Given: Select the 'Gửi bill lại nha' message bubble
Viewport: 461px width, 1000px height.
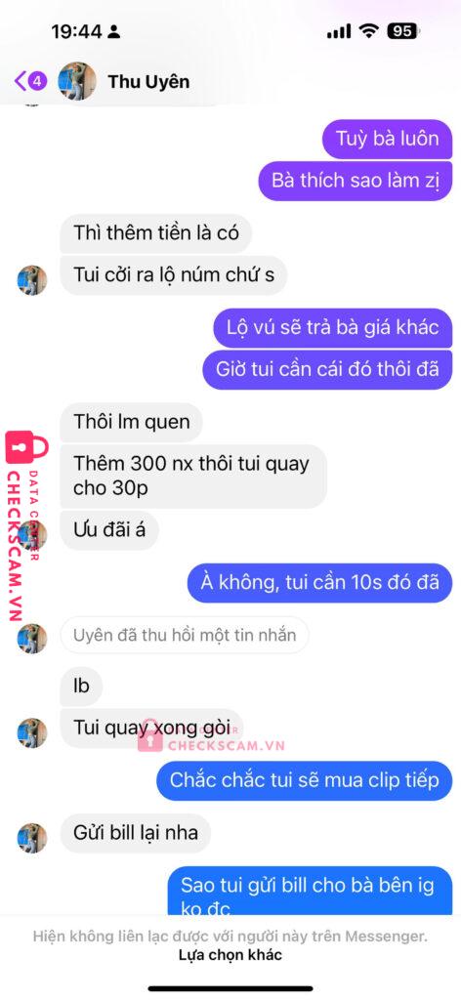Looking at the screenshot, I should click(x=135, y=833).
